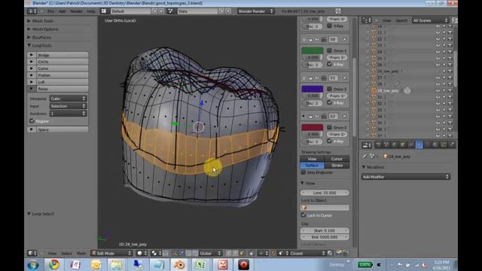Expand the Mesh Tools panel
Viewport: 482px width, 271px height.
pos(29,21)
